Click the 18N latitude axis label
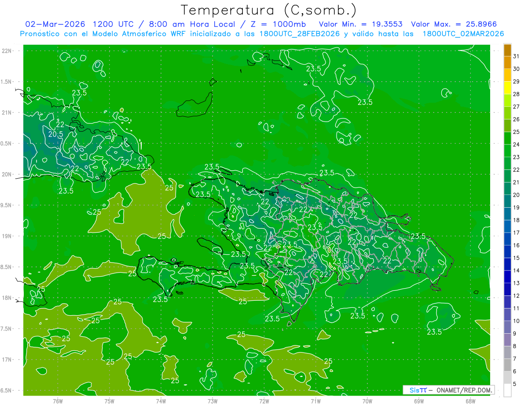The image size is (528, 407). [7, 298]
